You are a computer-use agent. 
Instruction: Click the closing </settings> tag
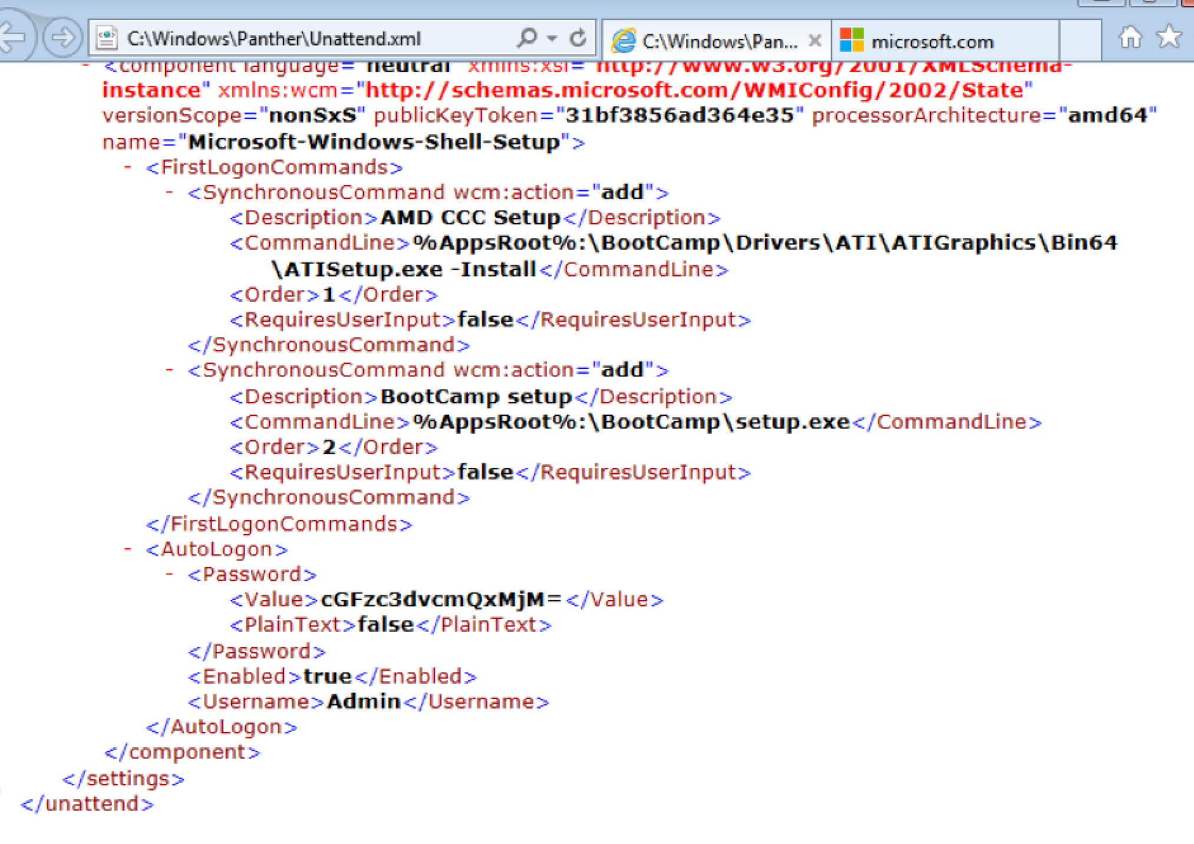point(123,779)
